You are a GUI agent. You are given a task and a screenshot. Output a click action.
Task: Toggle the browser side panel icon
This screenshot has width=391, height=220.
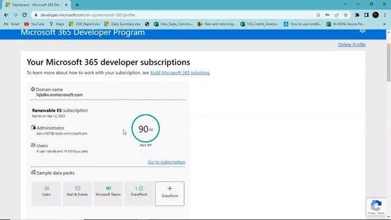point(367,15)
